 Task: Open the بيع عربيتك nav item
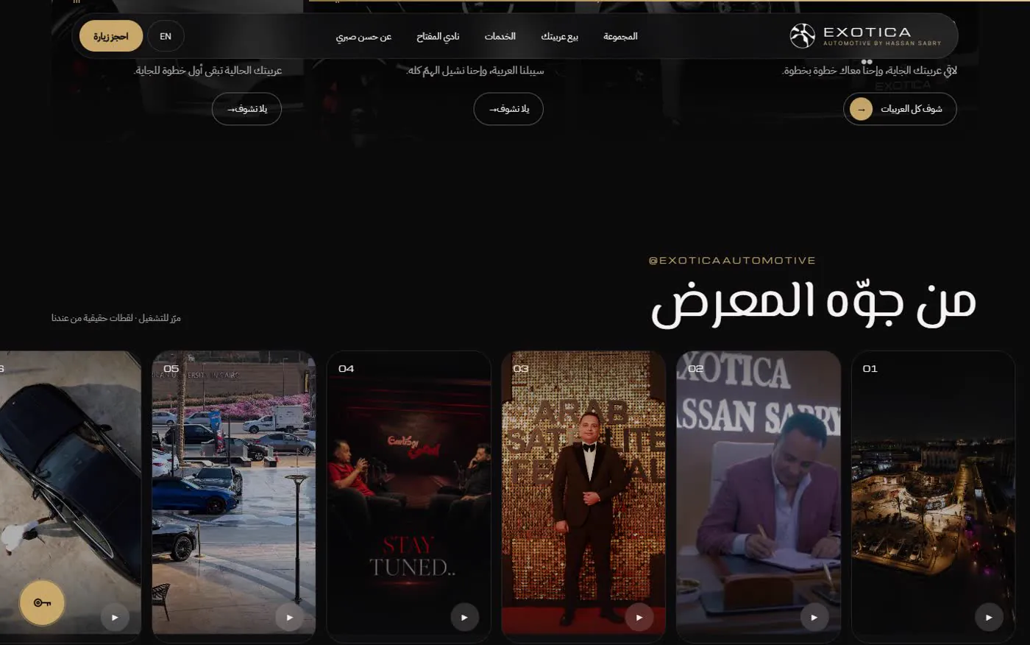click(x=559, y=36)
